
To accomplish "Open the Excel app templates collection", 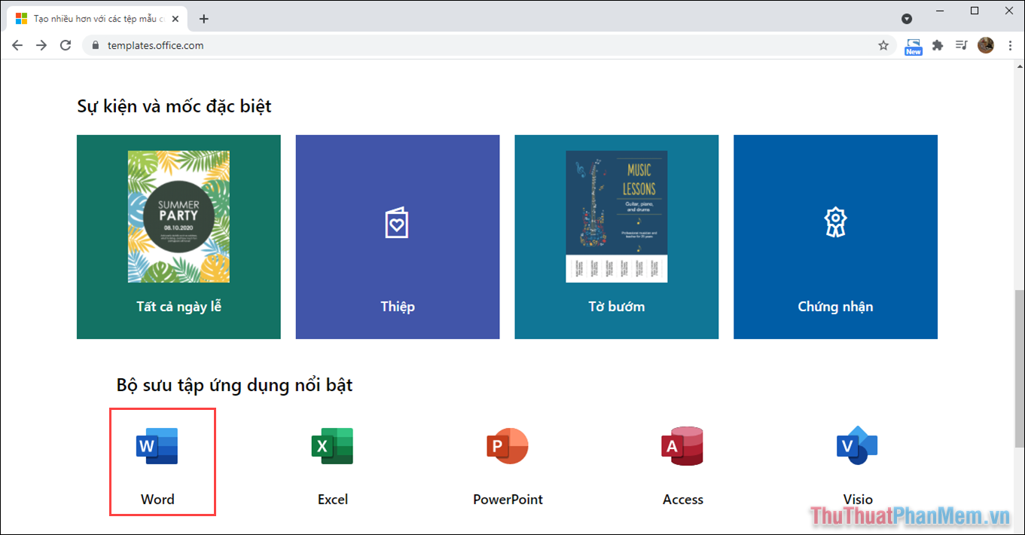I will [332, 461].
